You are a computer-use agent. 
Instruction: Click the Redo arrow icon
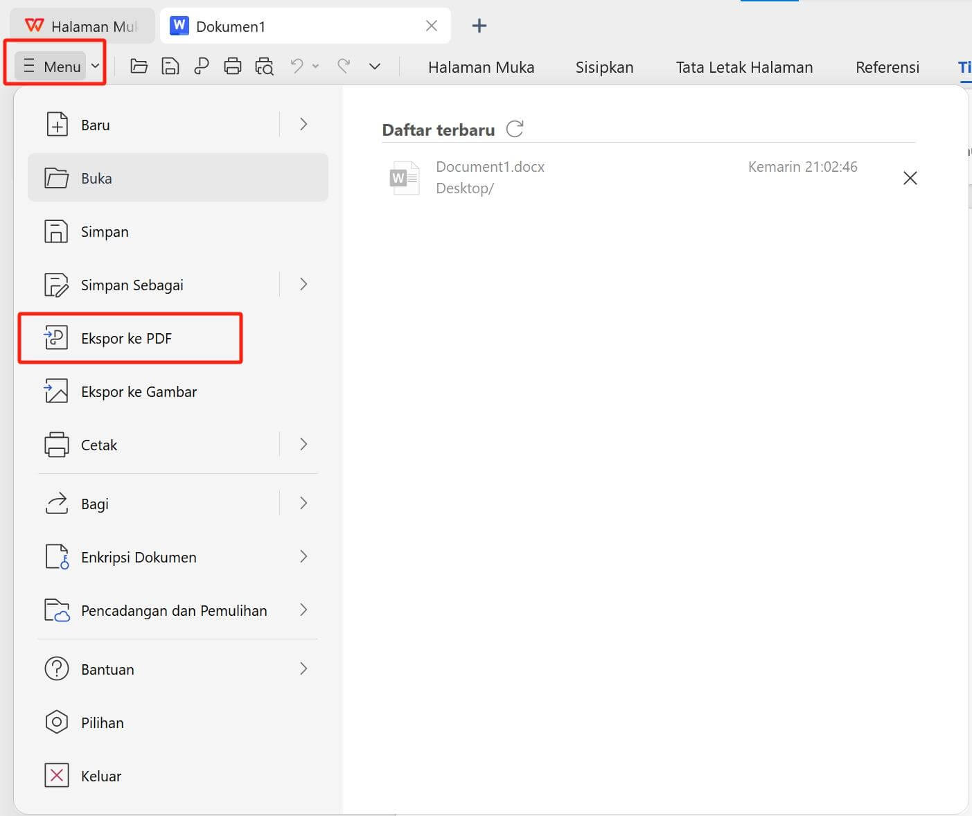(x=343, y=66)
